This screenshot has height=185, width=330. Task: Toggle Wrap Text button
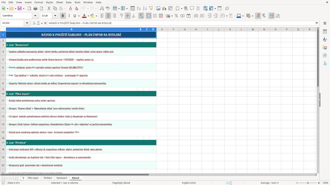141,16
